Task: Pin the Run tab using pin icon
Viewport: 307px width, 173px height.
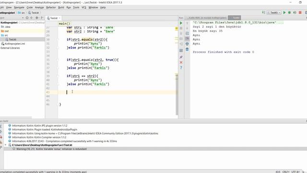Action: (181, 57)
